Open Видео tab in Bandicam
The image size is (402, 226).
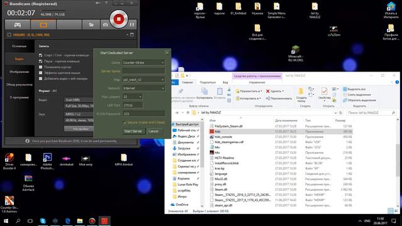(19, 59)
